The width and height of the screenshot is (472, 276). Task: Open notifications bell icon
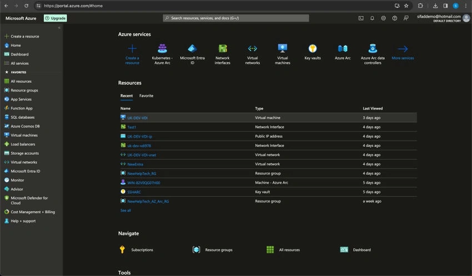pyautogui.click(x=372, y=18)
